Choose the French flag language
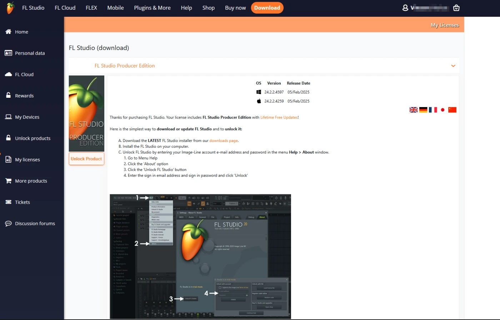The height and width of the screenshot is (320, 500). pos(433,110)
